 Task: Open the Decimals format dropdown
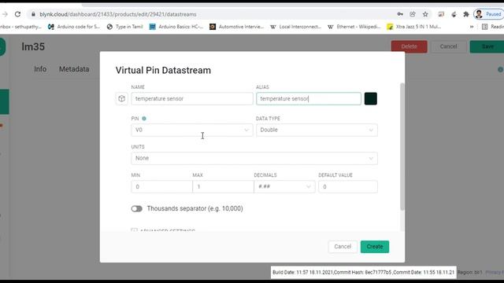tap(284, 187)
